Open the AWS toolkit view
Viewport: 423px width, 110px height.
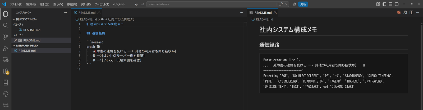[x=6, y=105]
